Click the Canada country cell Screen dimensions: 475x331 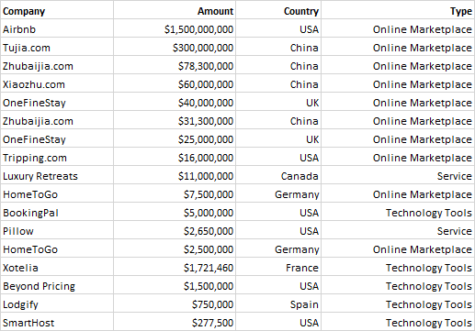(x=278, y=175)
